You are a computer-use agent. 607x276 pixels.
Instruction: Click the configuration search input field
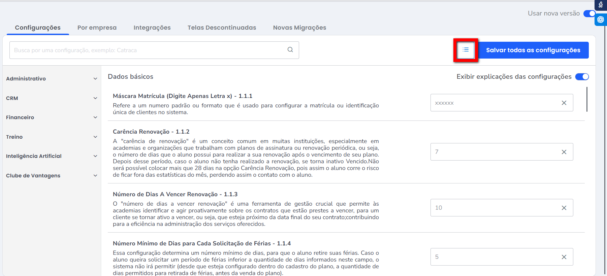tap(148, 50)
